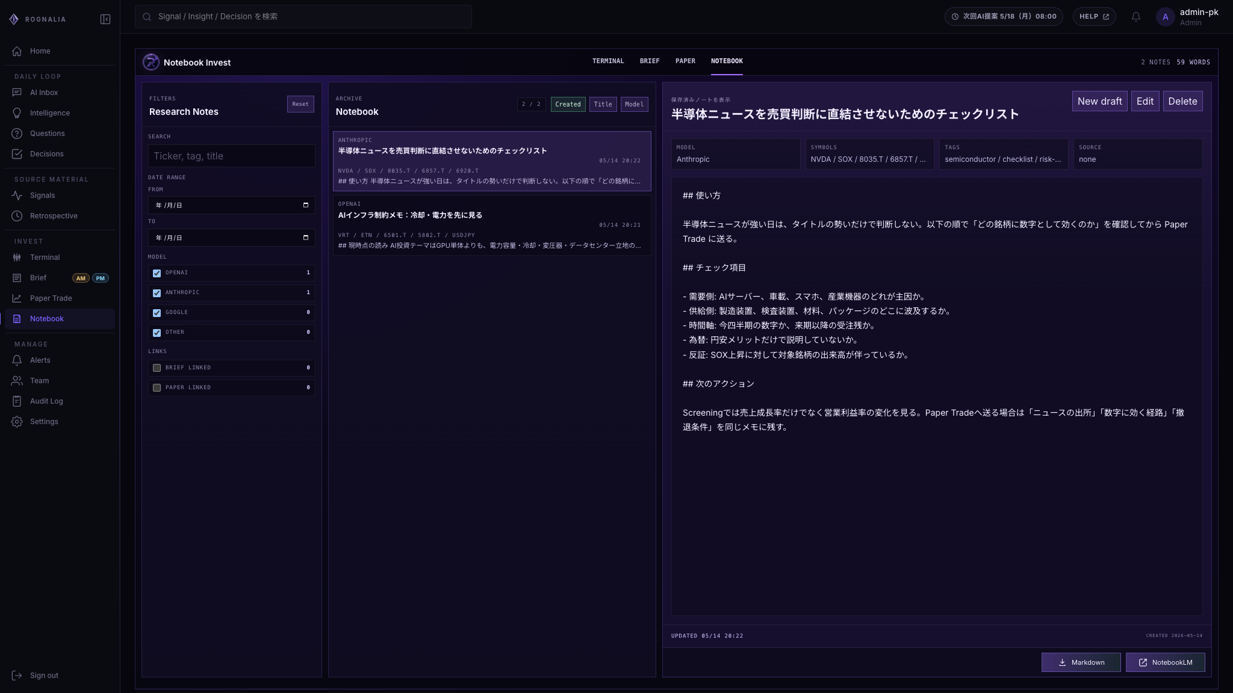Click the TAGS semiconductor / checklist field

tap(1004, 154)
